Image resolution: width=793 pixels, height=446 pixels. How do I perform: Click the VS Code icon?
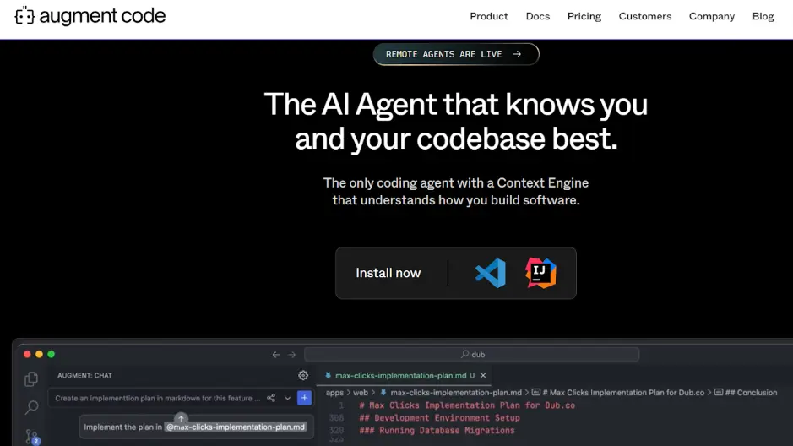pyautogui.click(x=490, y=273)
